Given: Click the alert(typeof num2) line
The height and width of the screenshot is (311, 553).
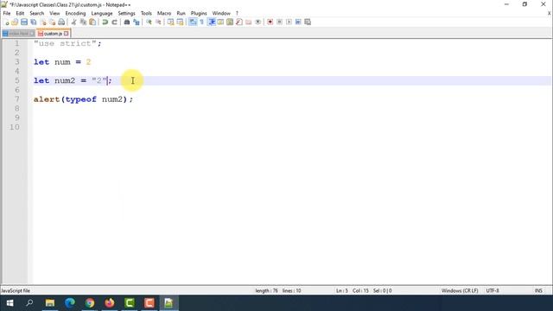Looking at the screenshot, I should [83, 99].
